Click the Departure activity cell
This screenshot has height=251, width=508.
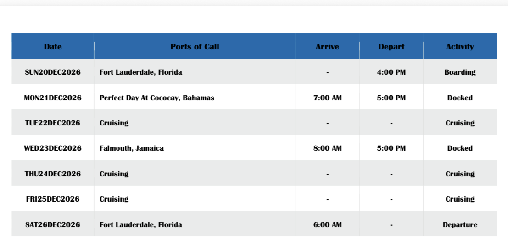coord(460,225)
